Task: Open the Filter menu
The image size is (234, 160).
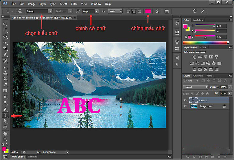Action: click(x=74, y=4)
